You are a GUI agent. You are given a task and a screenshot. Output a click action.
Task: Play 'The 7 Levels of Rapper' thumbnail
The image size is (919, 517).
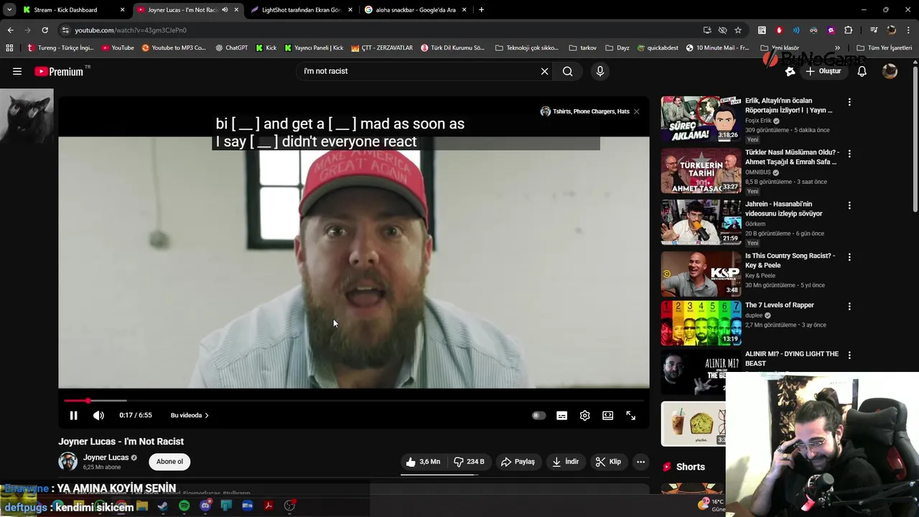coord(701,323)
